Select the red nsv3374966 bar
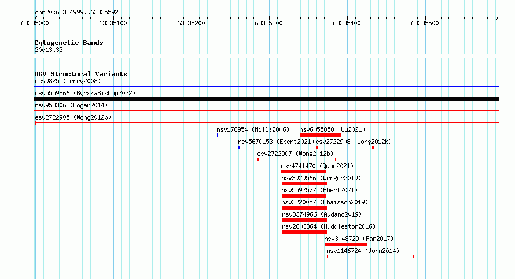Image resolution: width=515 pixels, height=279 pixels. [x=304, y=220]
